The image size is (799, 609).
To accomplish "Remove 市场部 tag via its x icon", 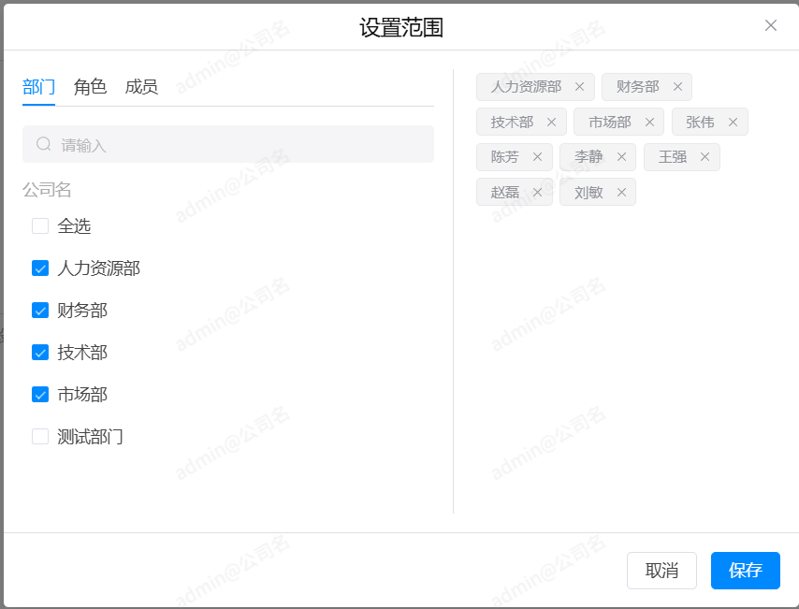I will [649, 123].
